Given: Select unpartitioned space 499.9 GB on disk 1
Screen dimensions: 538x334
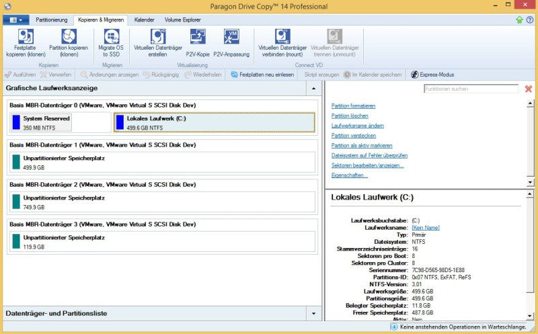Looking at the screenshot, I should point(162,163).
